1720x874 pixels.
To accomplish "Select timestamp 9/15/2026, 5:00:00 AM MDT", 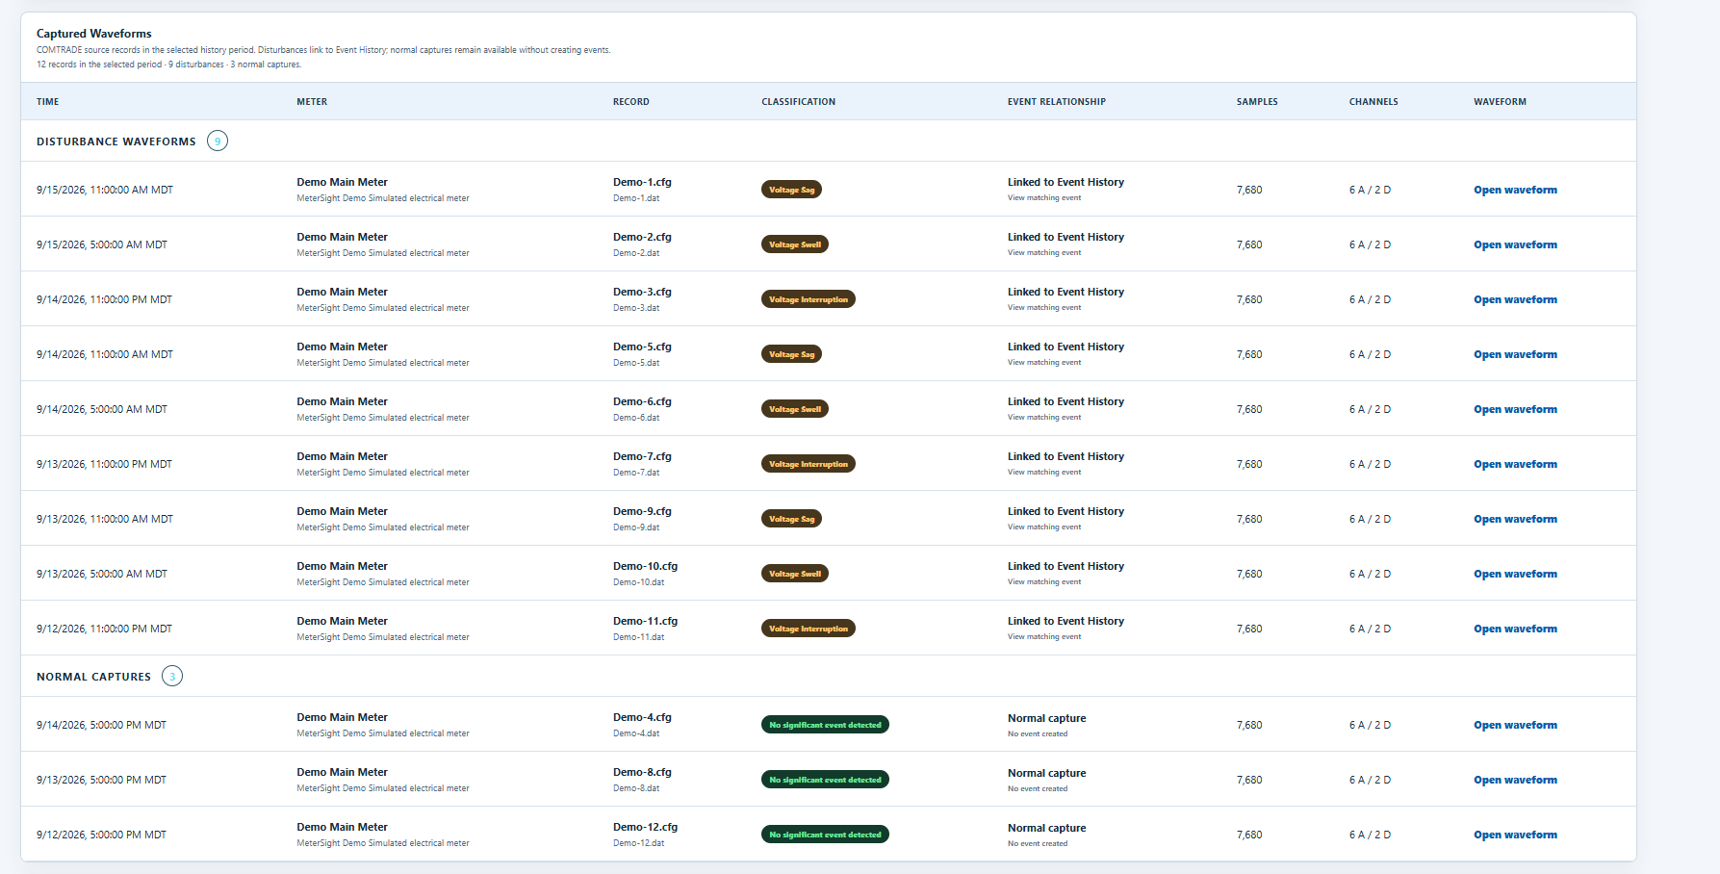I will tap(102, 244).
